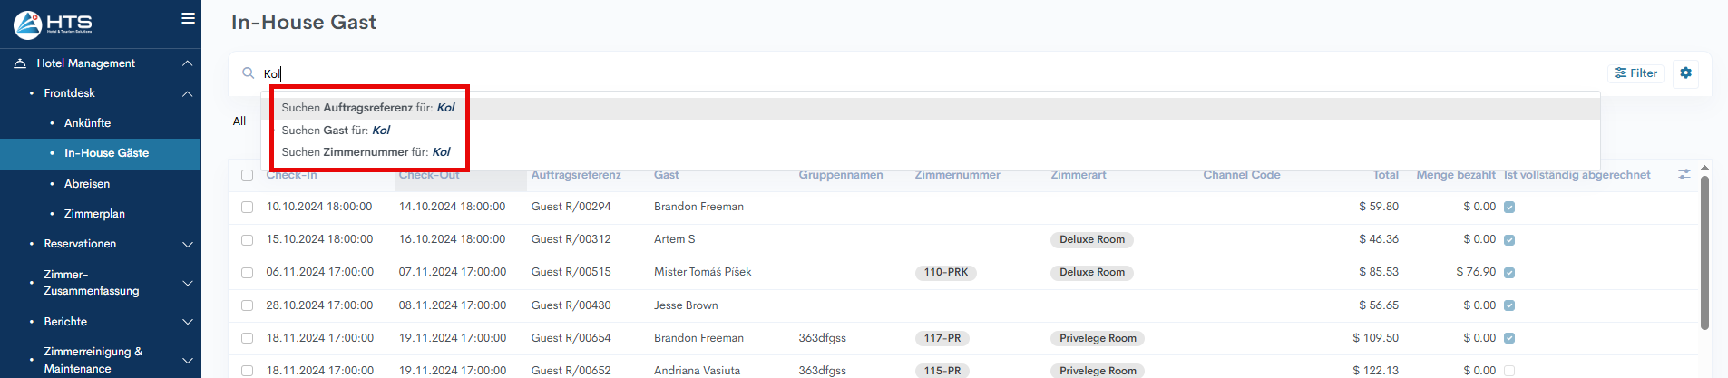Click the table vertical scrollbar

1704,254
